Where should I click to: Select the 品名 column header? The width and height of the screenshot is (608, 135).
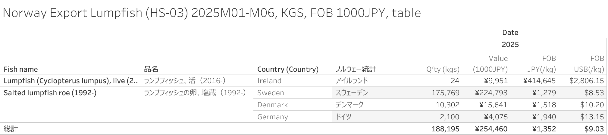point(151,69)
